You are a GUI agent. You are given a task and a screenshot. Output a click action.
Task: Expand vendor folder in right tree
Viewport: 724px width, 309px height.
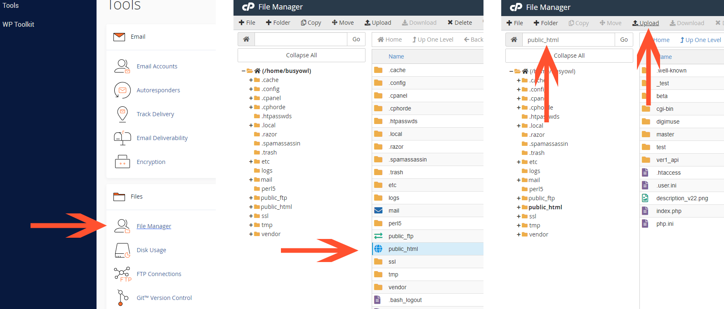[x=519, y=234]
